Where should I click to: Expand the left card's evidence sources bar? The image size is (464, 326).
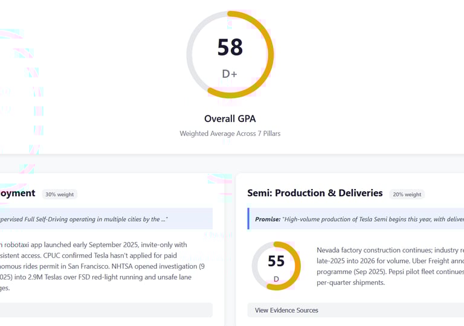click(x=106, y=310)
